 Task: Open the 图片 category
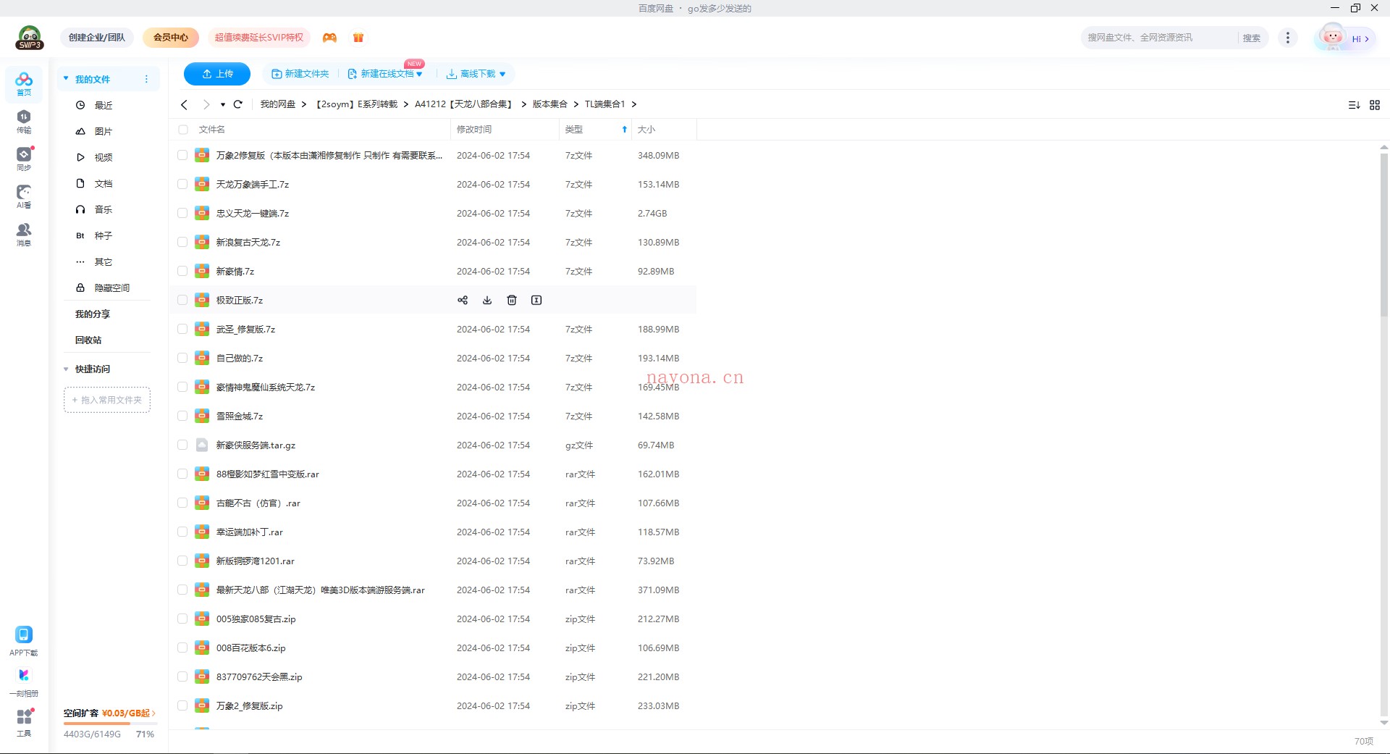pos(104,131)
